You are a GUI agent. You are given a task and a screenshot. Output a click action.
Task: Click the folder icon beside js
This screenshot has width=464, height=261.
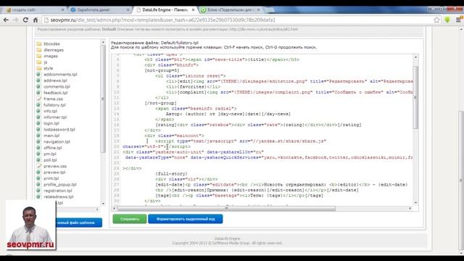[38, 62]
